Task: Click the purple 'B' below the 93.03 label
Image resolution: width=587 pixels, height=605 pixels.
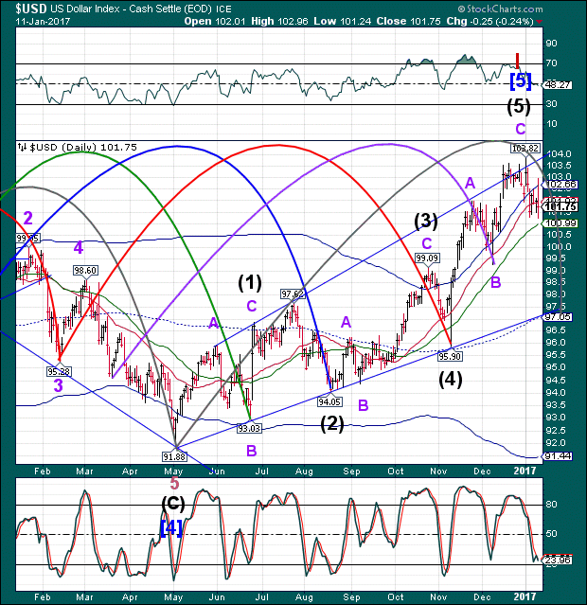Action: (x=252, y=451)
